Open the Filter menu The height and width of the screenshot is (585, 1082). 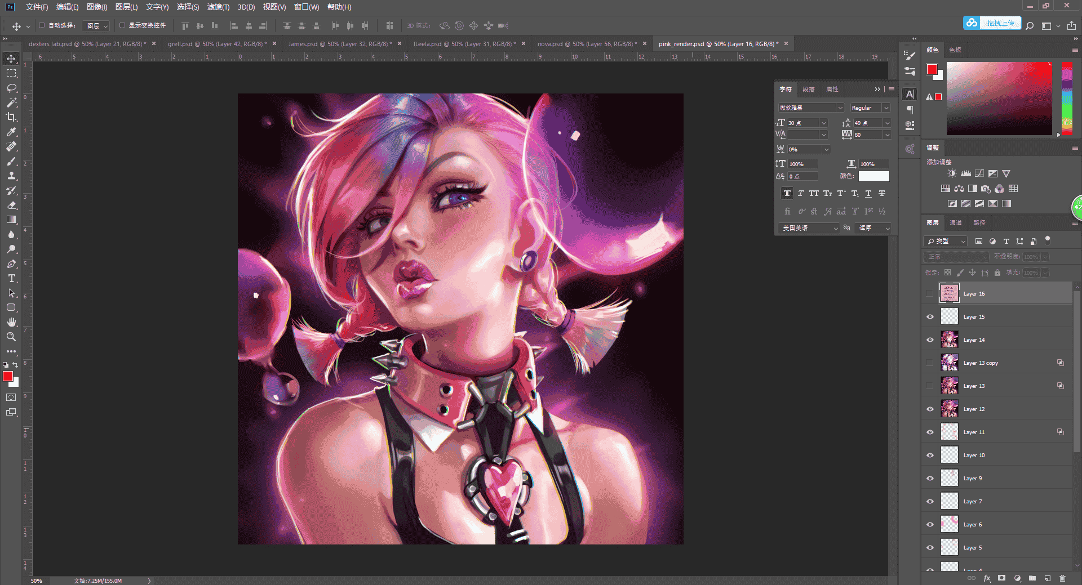[x=218, y=7]
